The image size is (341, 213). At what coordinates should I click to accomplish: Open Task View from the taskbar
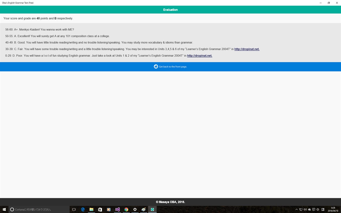click(x=74, y=209)
